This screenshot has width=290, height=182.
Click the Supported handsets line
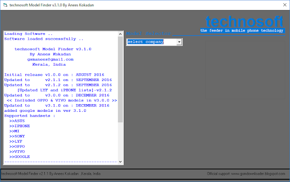click(29, 116)
